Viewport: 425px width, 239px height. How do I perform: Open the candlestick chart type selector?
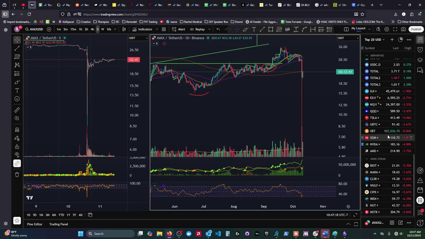pyautogui.click(x=124, y=29)
